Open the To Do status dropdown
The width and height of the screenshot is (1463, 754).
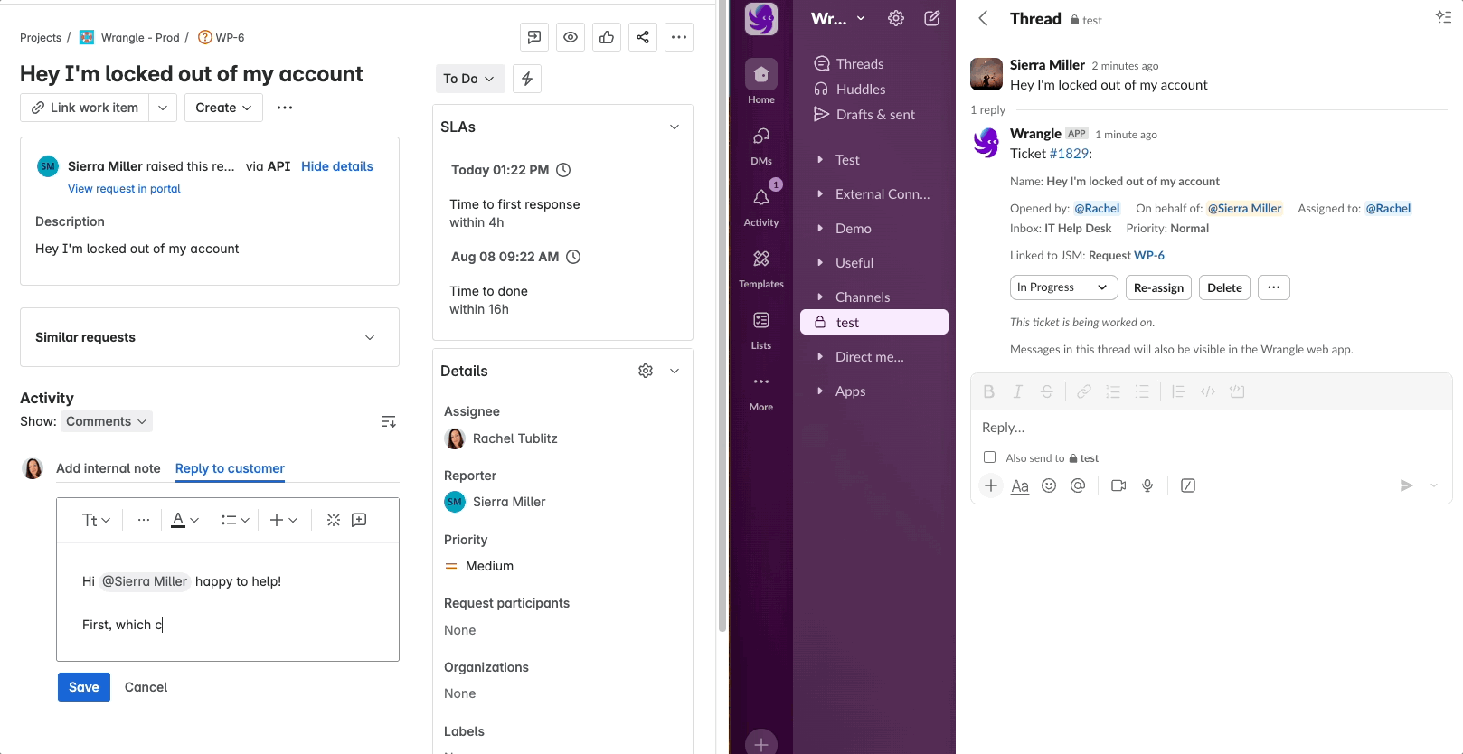(469, 79)
